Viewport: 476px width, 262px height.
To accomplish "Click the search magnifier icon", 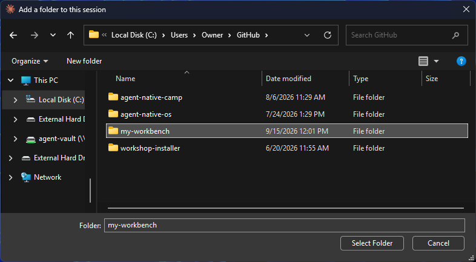I will [455, 36].
